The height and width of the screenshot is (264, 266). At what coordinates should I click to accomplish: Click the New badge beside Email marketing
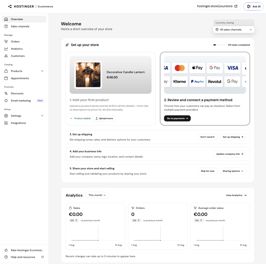40,101
